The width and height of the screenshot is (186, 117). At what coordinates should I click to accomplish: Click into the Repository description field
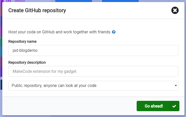pos(93,71)
